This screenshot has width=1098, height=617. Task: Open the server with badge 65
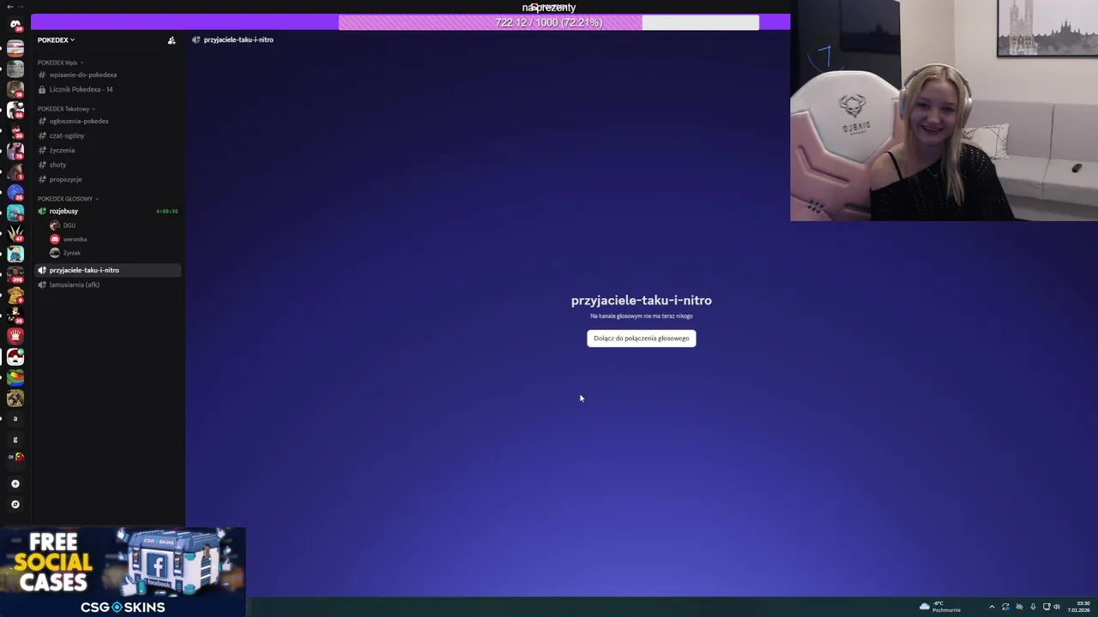15,110
